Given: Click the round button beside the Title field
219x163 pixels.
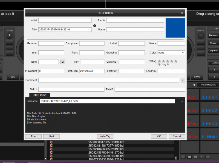Looking at the screenshot, I should [x=95, y=26].
